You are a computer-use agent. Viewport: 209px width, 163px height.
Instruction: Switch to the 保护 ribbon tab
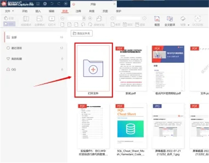118,11
